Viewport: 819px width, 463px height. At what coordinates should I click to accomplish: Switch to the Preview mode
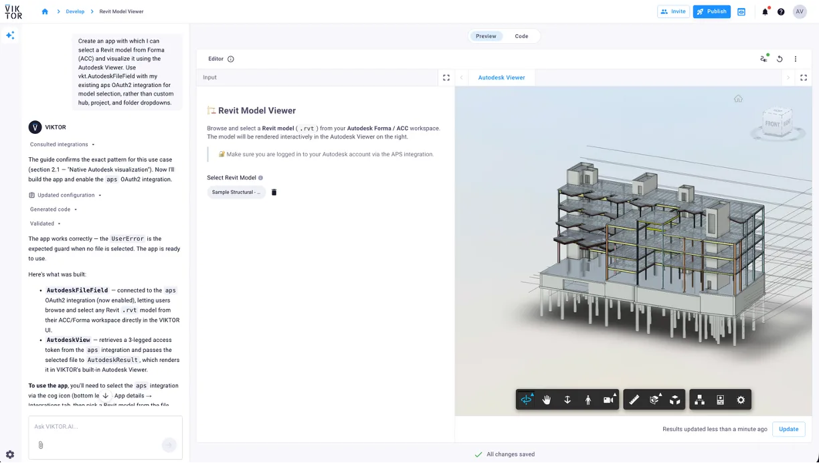click(486, 36)
